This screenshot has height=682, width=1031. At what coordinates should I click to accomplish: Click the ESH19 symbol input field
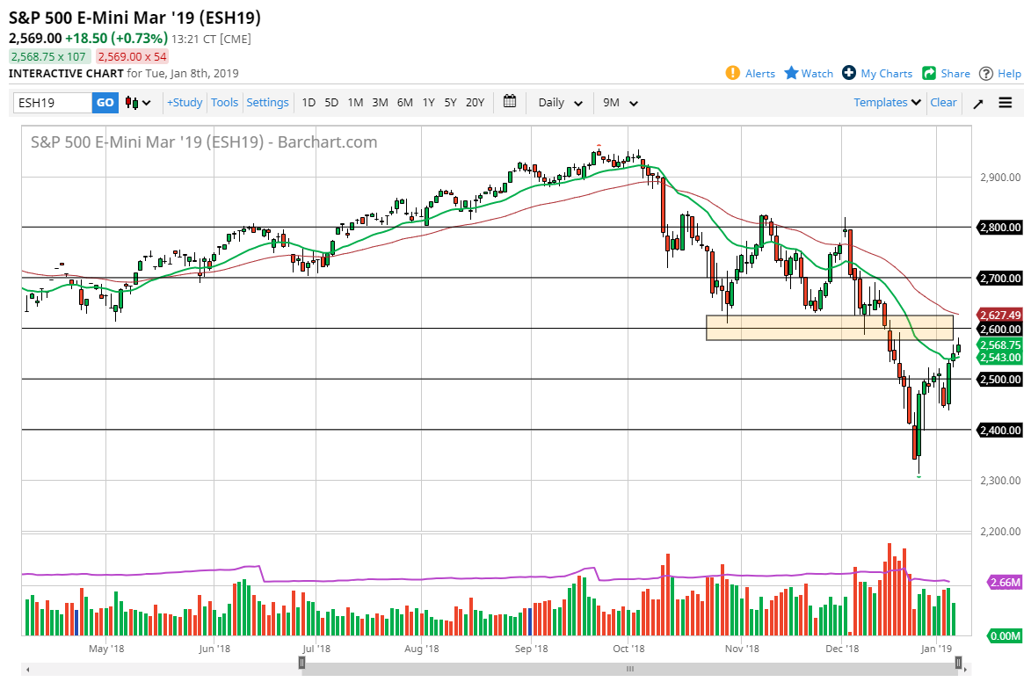tap(53, 103)
